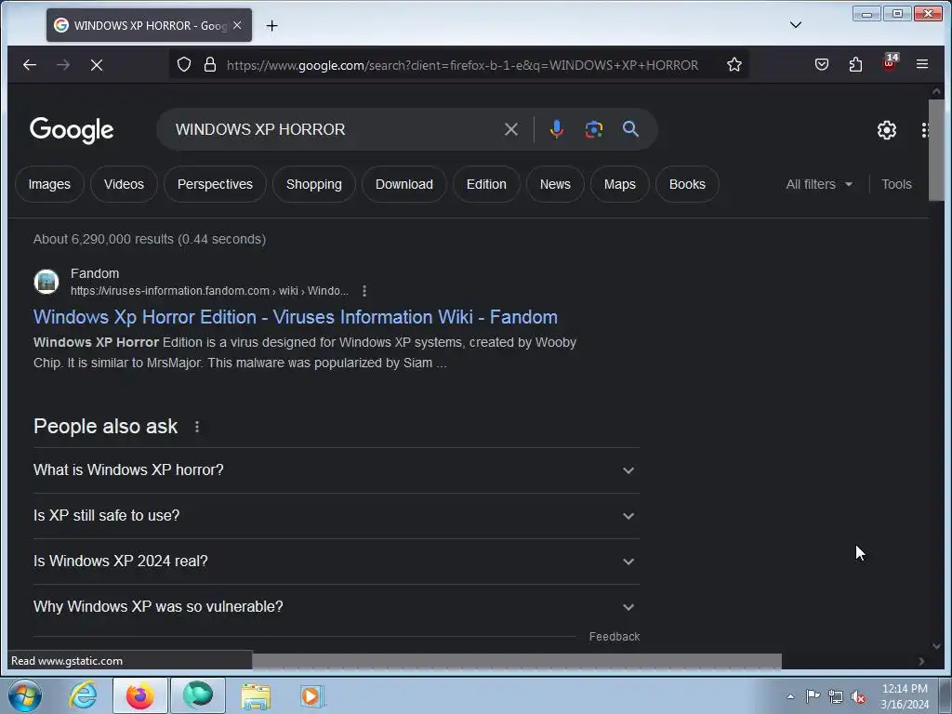Bookmark this page with the star icon
Viewport: 952px width, 714px height.
pos(734,64)
